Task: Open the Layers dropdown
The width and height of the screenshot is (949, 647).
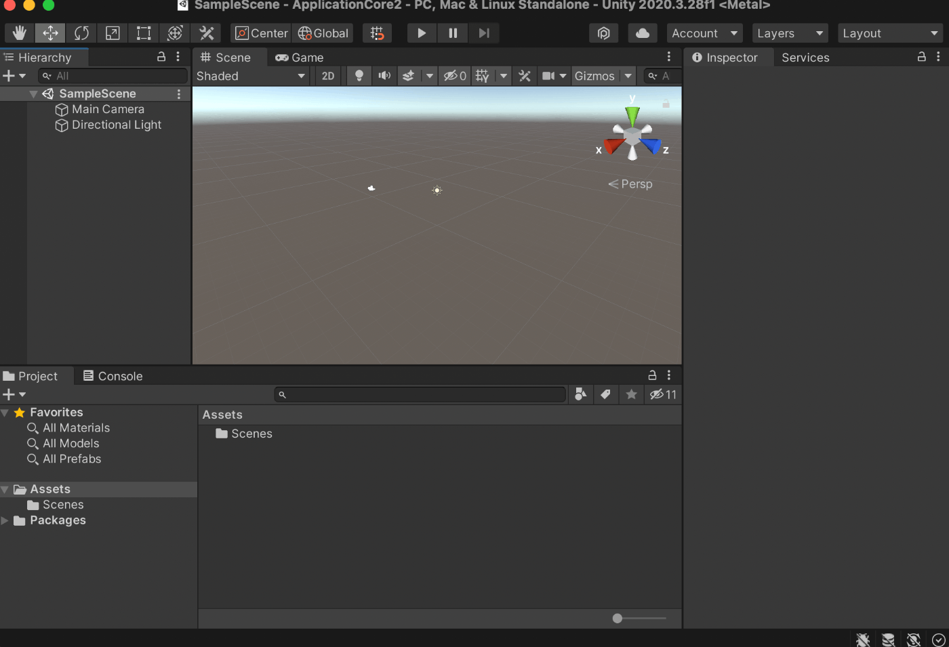Action: pyautogui.click(x=790, y=33)
